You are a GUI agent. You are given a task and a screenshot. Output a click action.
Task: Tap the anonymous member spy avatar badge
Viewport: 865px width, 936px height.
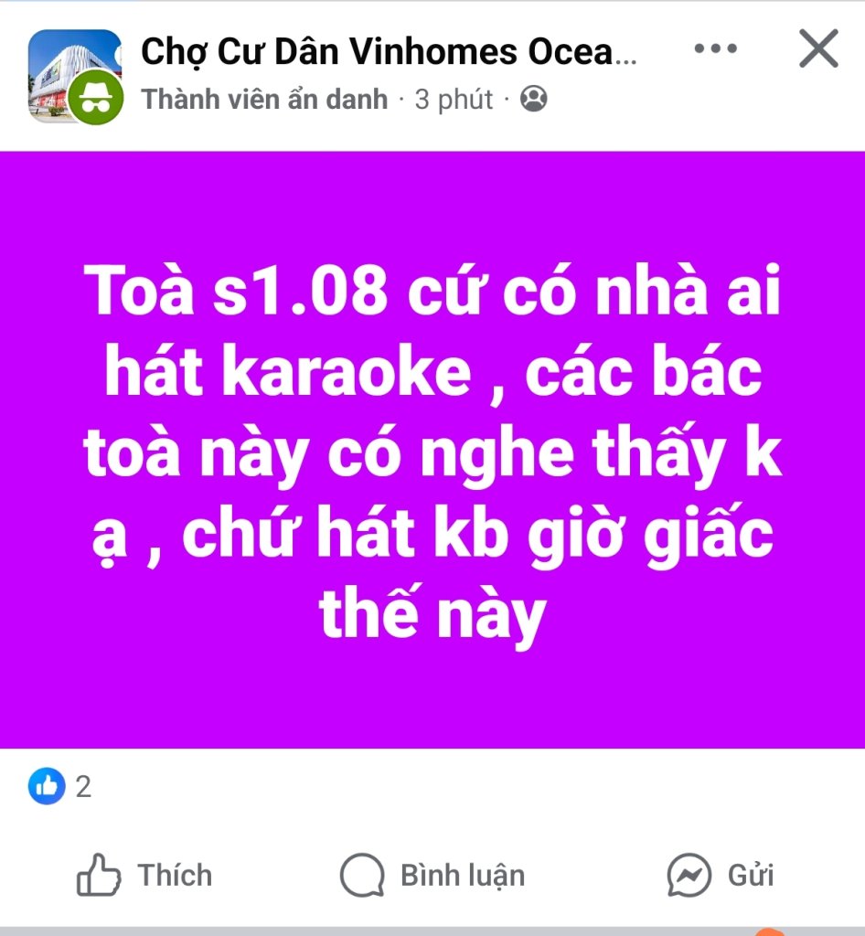click(x=95, y=97)
